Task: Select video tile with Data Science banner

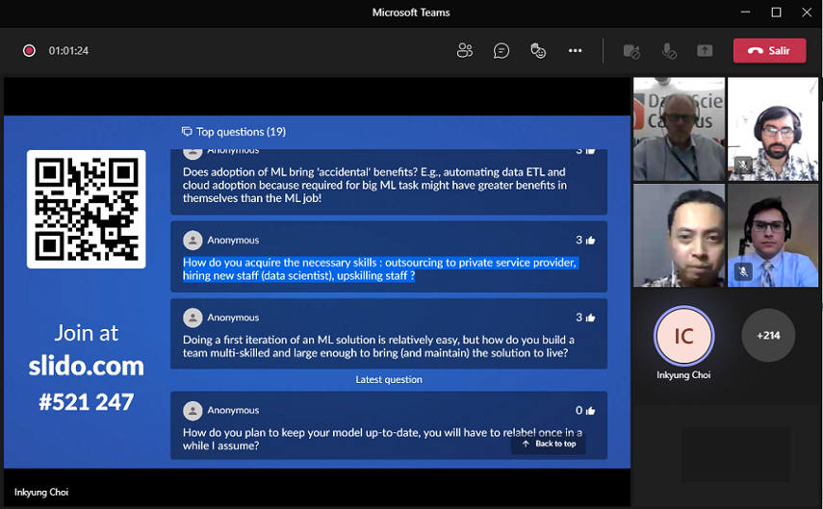Action: point(679,129)
